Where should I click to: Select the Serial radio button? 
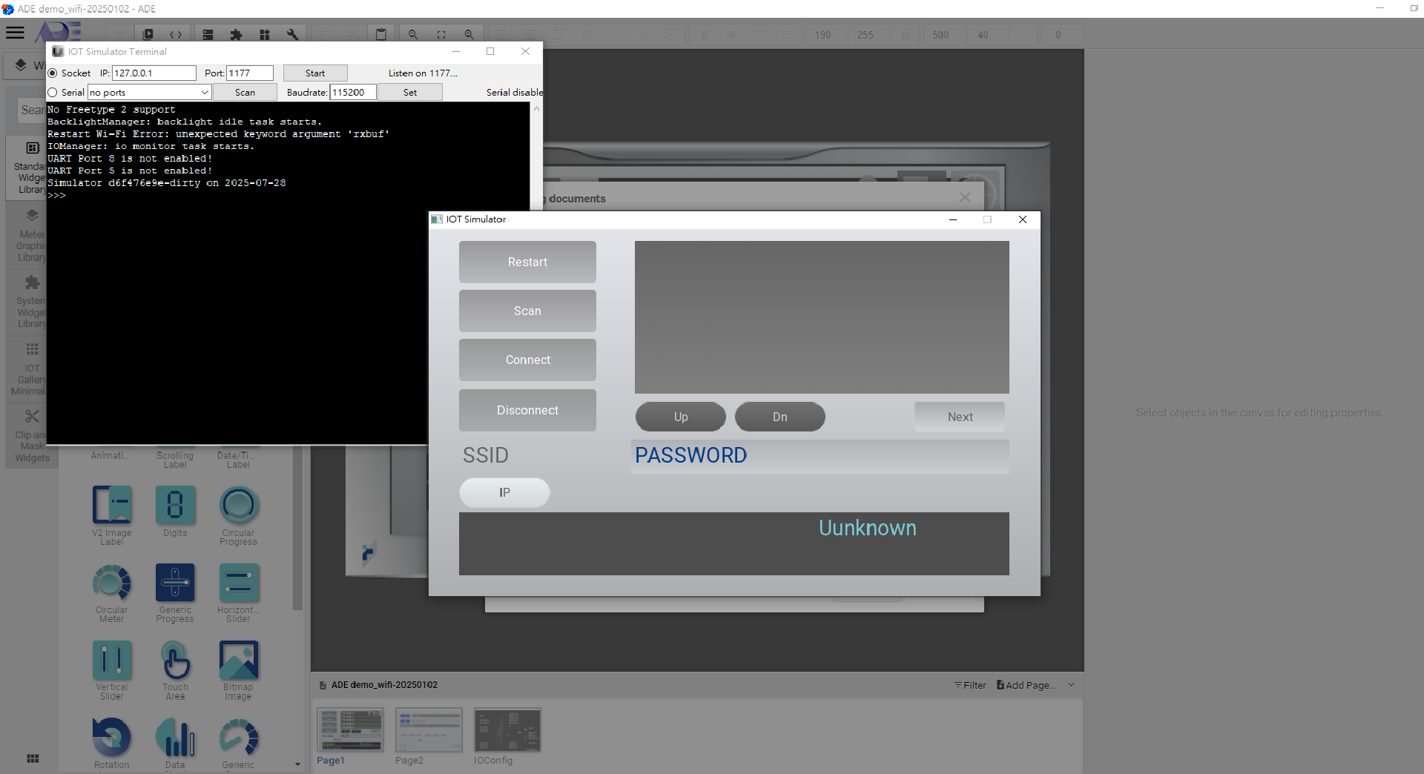coord(53,93)
